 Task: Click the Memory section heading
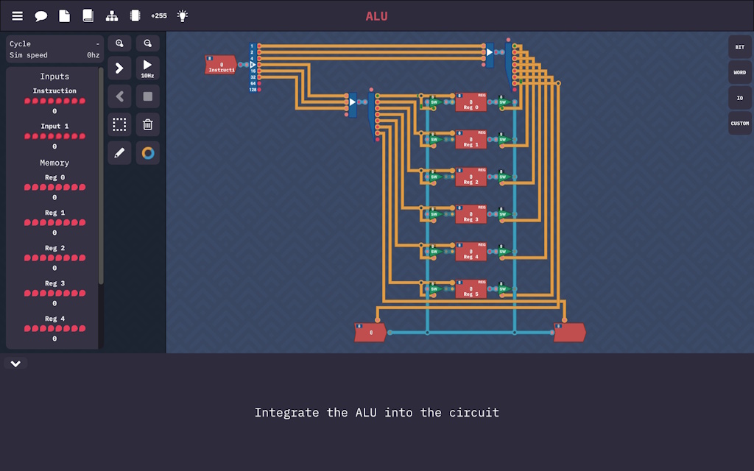pyautogui.click(x=54, y=163)
